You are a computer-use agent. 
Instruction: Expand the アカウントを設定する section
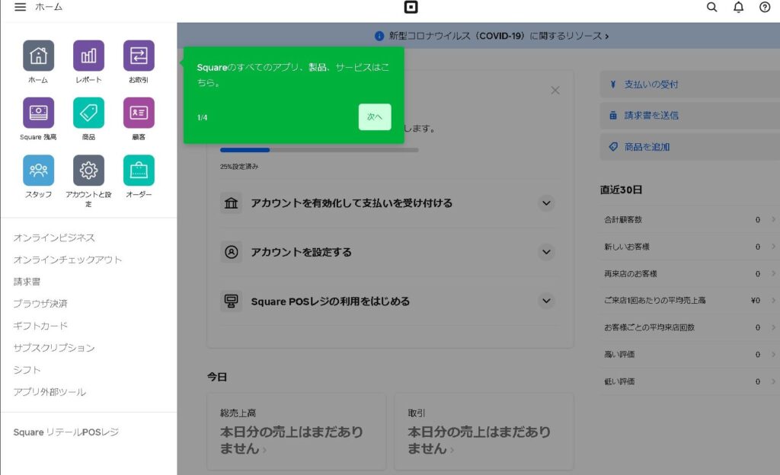click(545, 252)
